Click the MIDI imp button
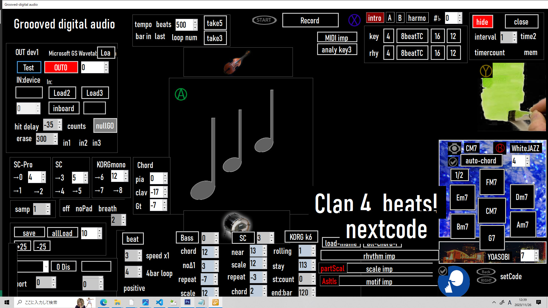Viewport: 548px width, 308px height. (337, 38)
